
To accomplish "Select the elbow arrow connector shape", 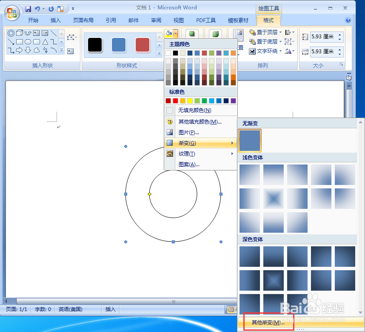I will pyautogui.click(x=11, y=50).
